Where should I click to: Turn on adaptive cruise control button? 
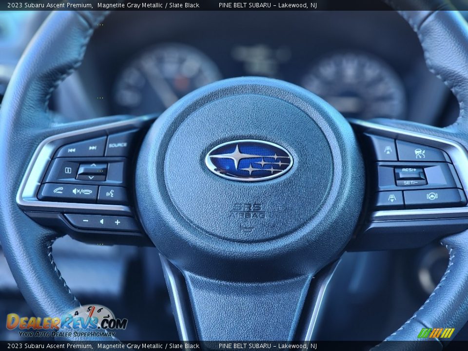click(x=420, y=154)
